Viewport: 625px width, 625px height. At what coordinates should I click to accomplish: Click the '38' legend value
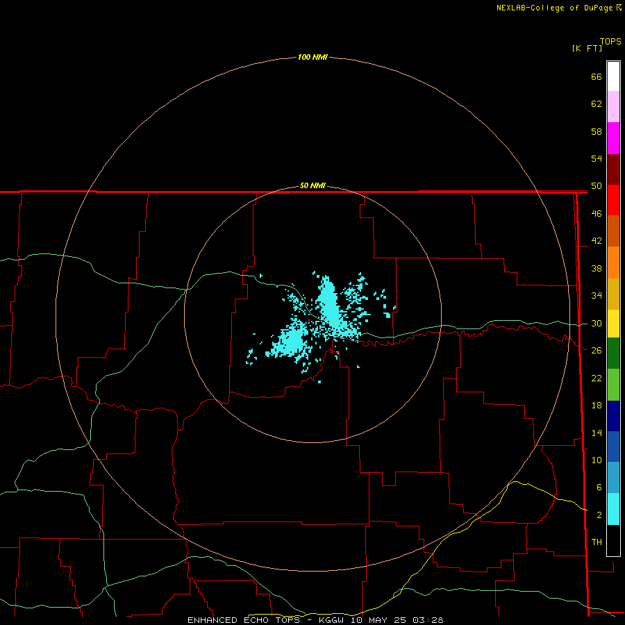click(597, 269)
